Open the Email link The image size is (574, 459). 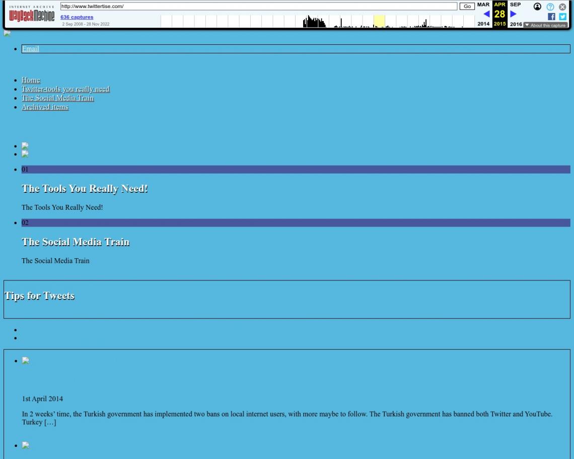[x=30, y=49]
